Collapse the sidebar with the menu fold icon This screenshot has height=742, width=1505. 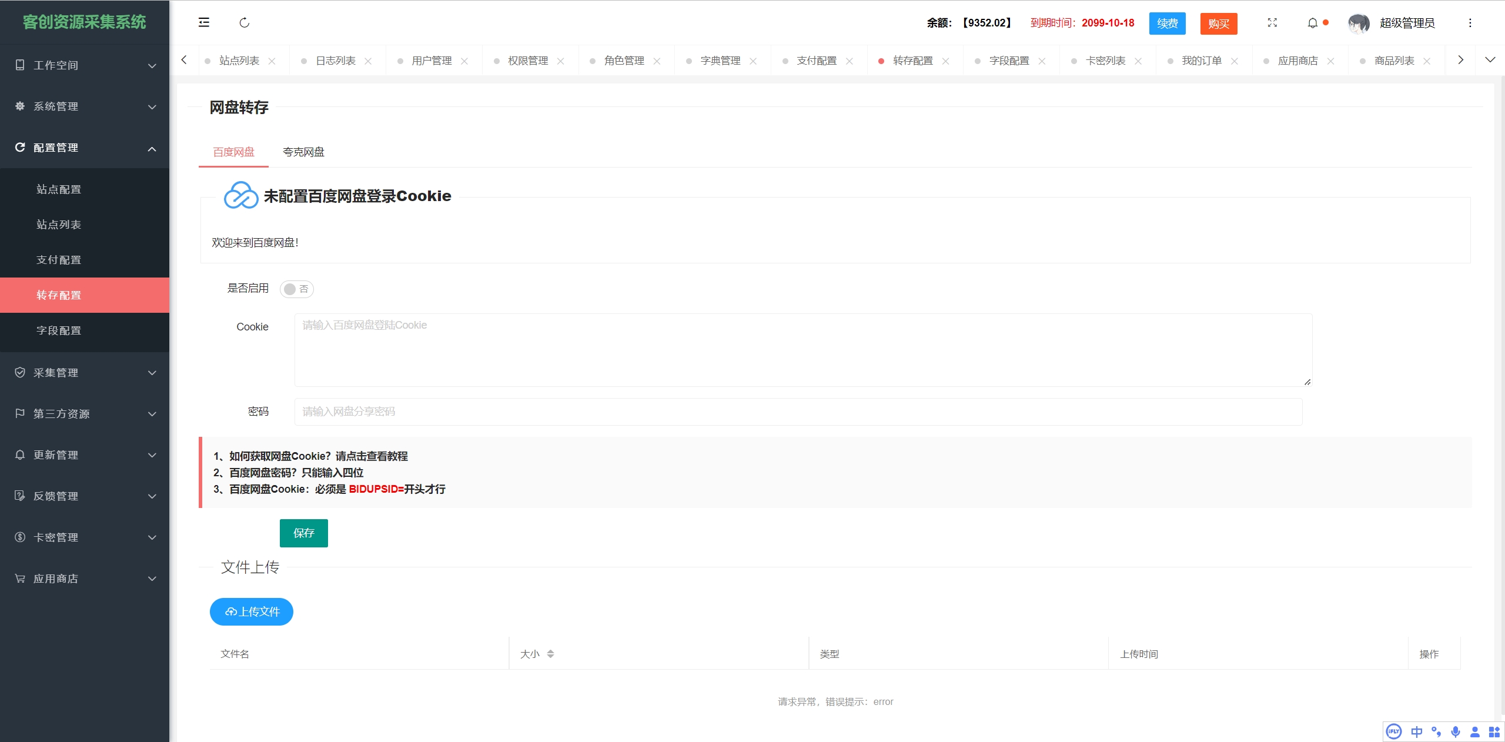(204, 22)
